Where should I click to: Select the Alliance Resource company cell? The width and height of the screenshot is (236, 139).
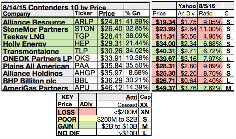pyautogui.click(x=37, y=21)
